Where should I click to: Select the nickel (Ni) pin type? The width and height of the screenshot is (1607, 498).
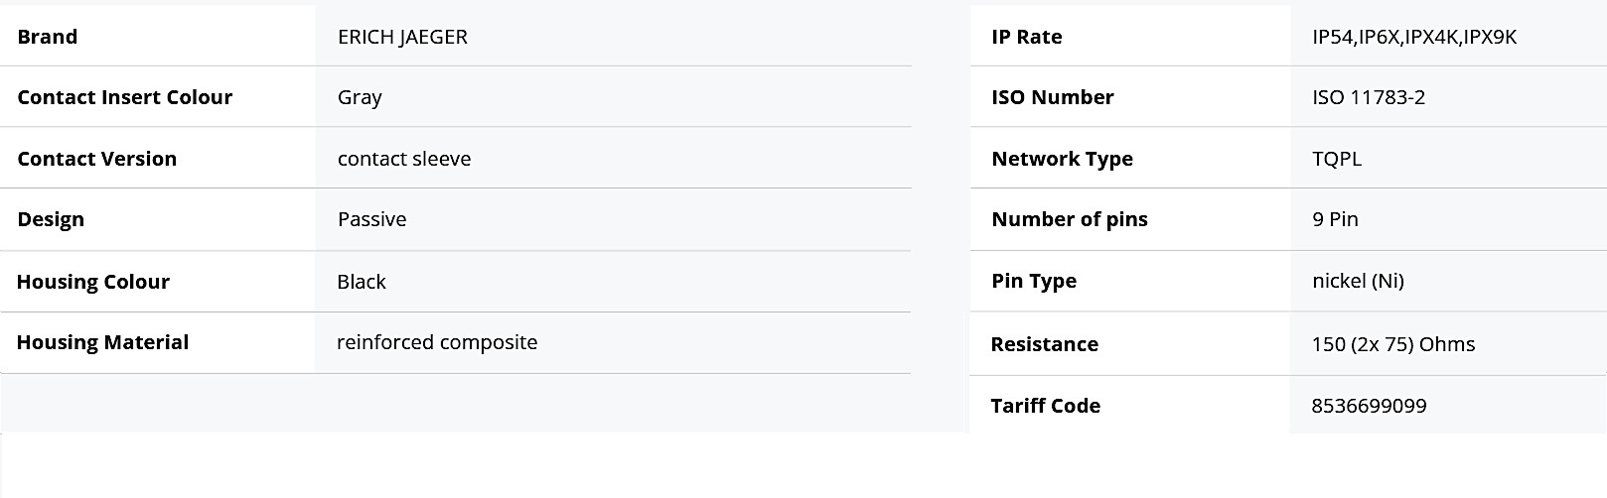(1358, 281)
